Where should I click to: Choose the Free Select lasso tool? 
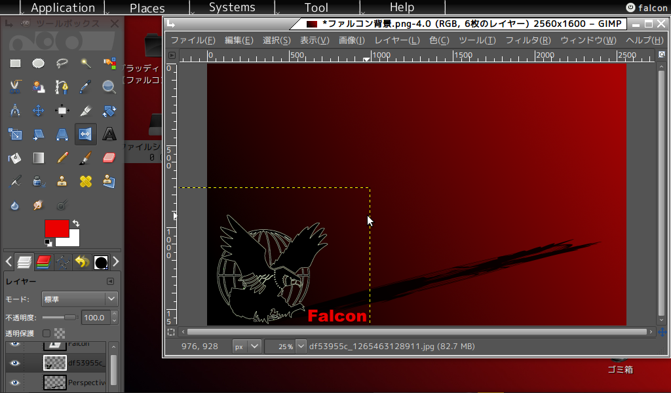(x=62, y=64)
